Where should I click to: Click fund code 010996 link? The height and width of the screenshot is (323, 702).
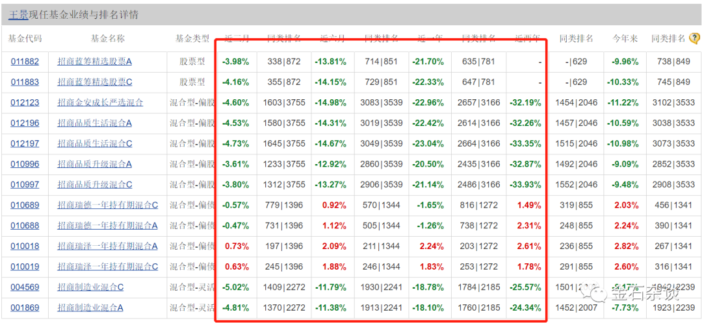coord(25,164)
